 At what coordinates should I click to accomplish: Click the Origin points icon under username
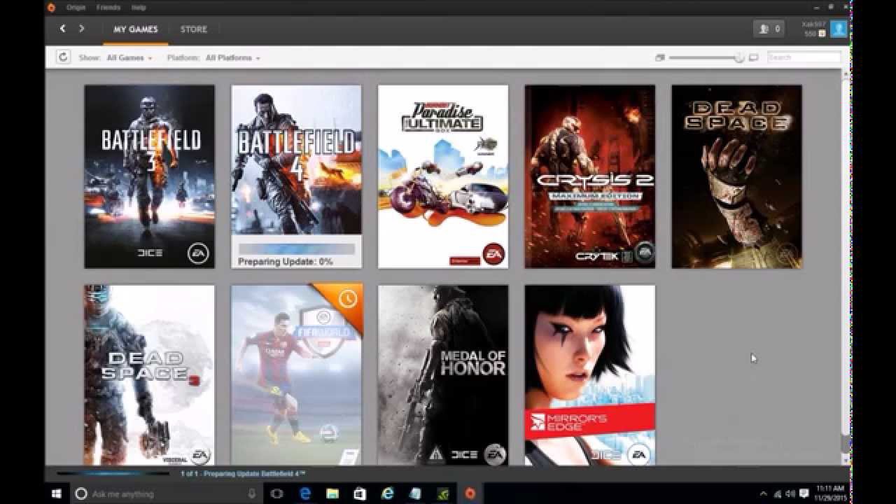coord(821,34)
